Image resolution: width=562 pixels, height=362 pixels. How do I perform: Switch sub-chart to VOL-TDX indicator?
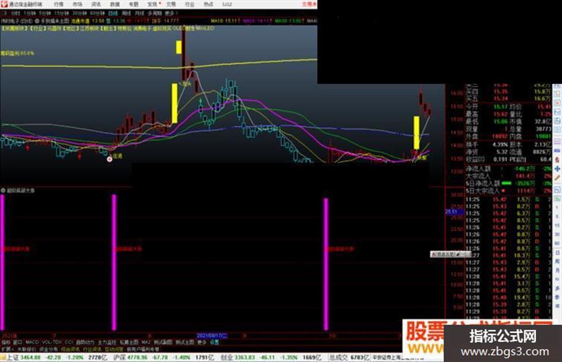52,342
